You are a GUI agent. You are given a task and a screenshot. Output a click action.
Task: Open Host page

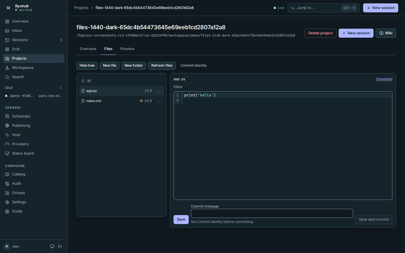[x=33, y=135]
